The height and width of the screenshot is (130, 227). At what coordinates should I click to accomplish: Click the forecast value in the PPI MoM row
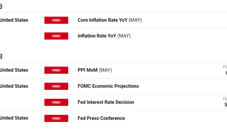click(x=226, y=73)
